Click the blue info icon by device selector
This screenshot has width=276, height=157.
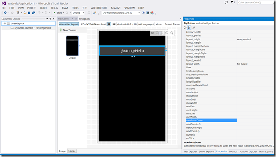pyautogui.click(x=143, y=13)
